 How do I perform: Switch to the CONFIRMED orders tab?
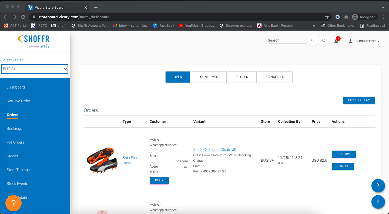tap(209, 77)
